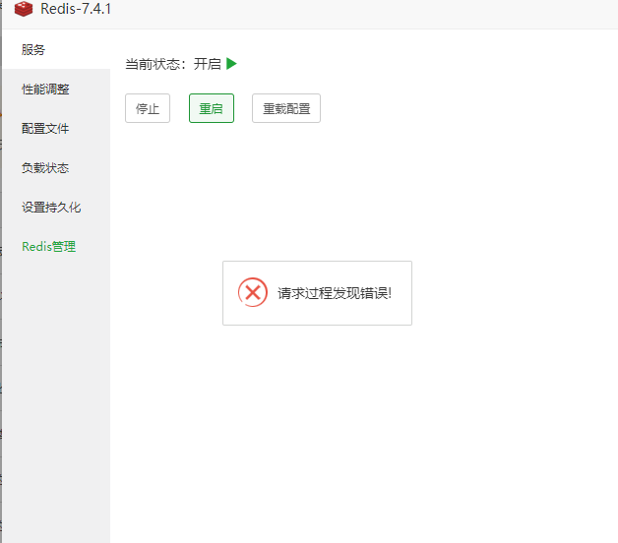The width and height of the screenshot is (618, 543).
Task: Click the Redis logo icon in title
Action: pos(24,9)
